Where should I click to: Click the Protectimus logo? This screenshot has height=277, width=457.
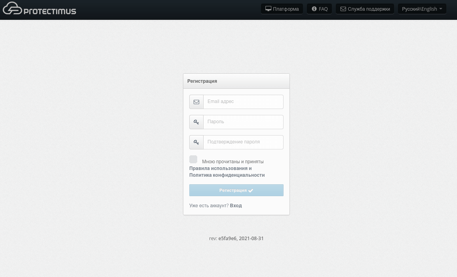coord(39,8)
